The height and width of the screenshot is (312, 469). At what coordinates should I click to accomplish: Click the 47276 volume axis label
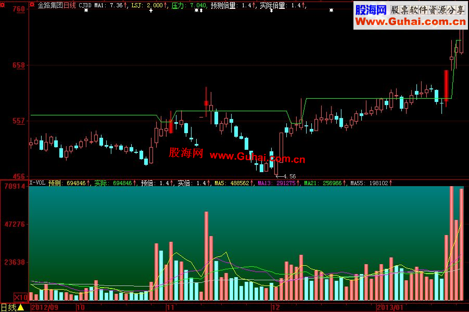(x=15, y=224)
